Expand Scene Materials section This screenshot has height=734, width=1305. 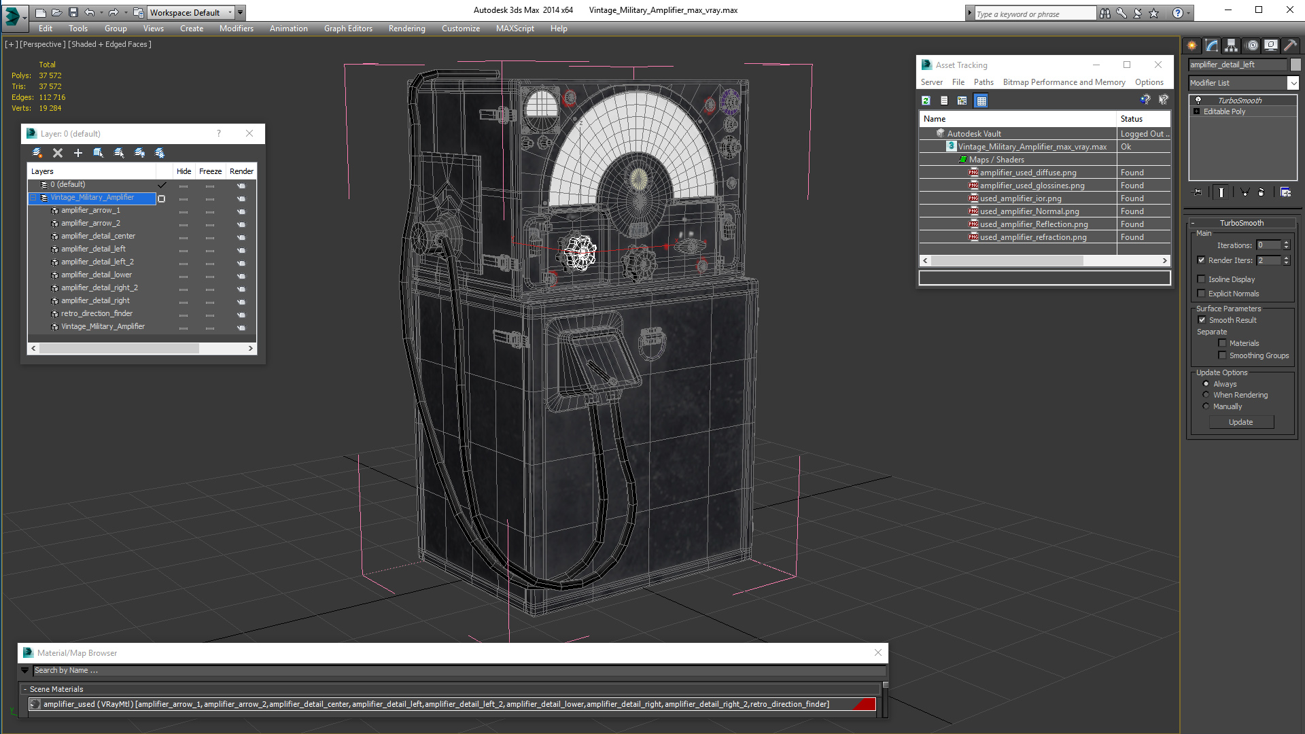coord(26,689)
